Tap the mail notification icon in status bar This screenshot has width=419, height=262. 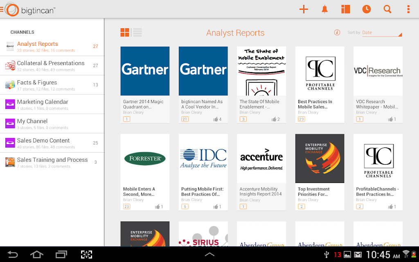358,255
